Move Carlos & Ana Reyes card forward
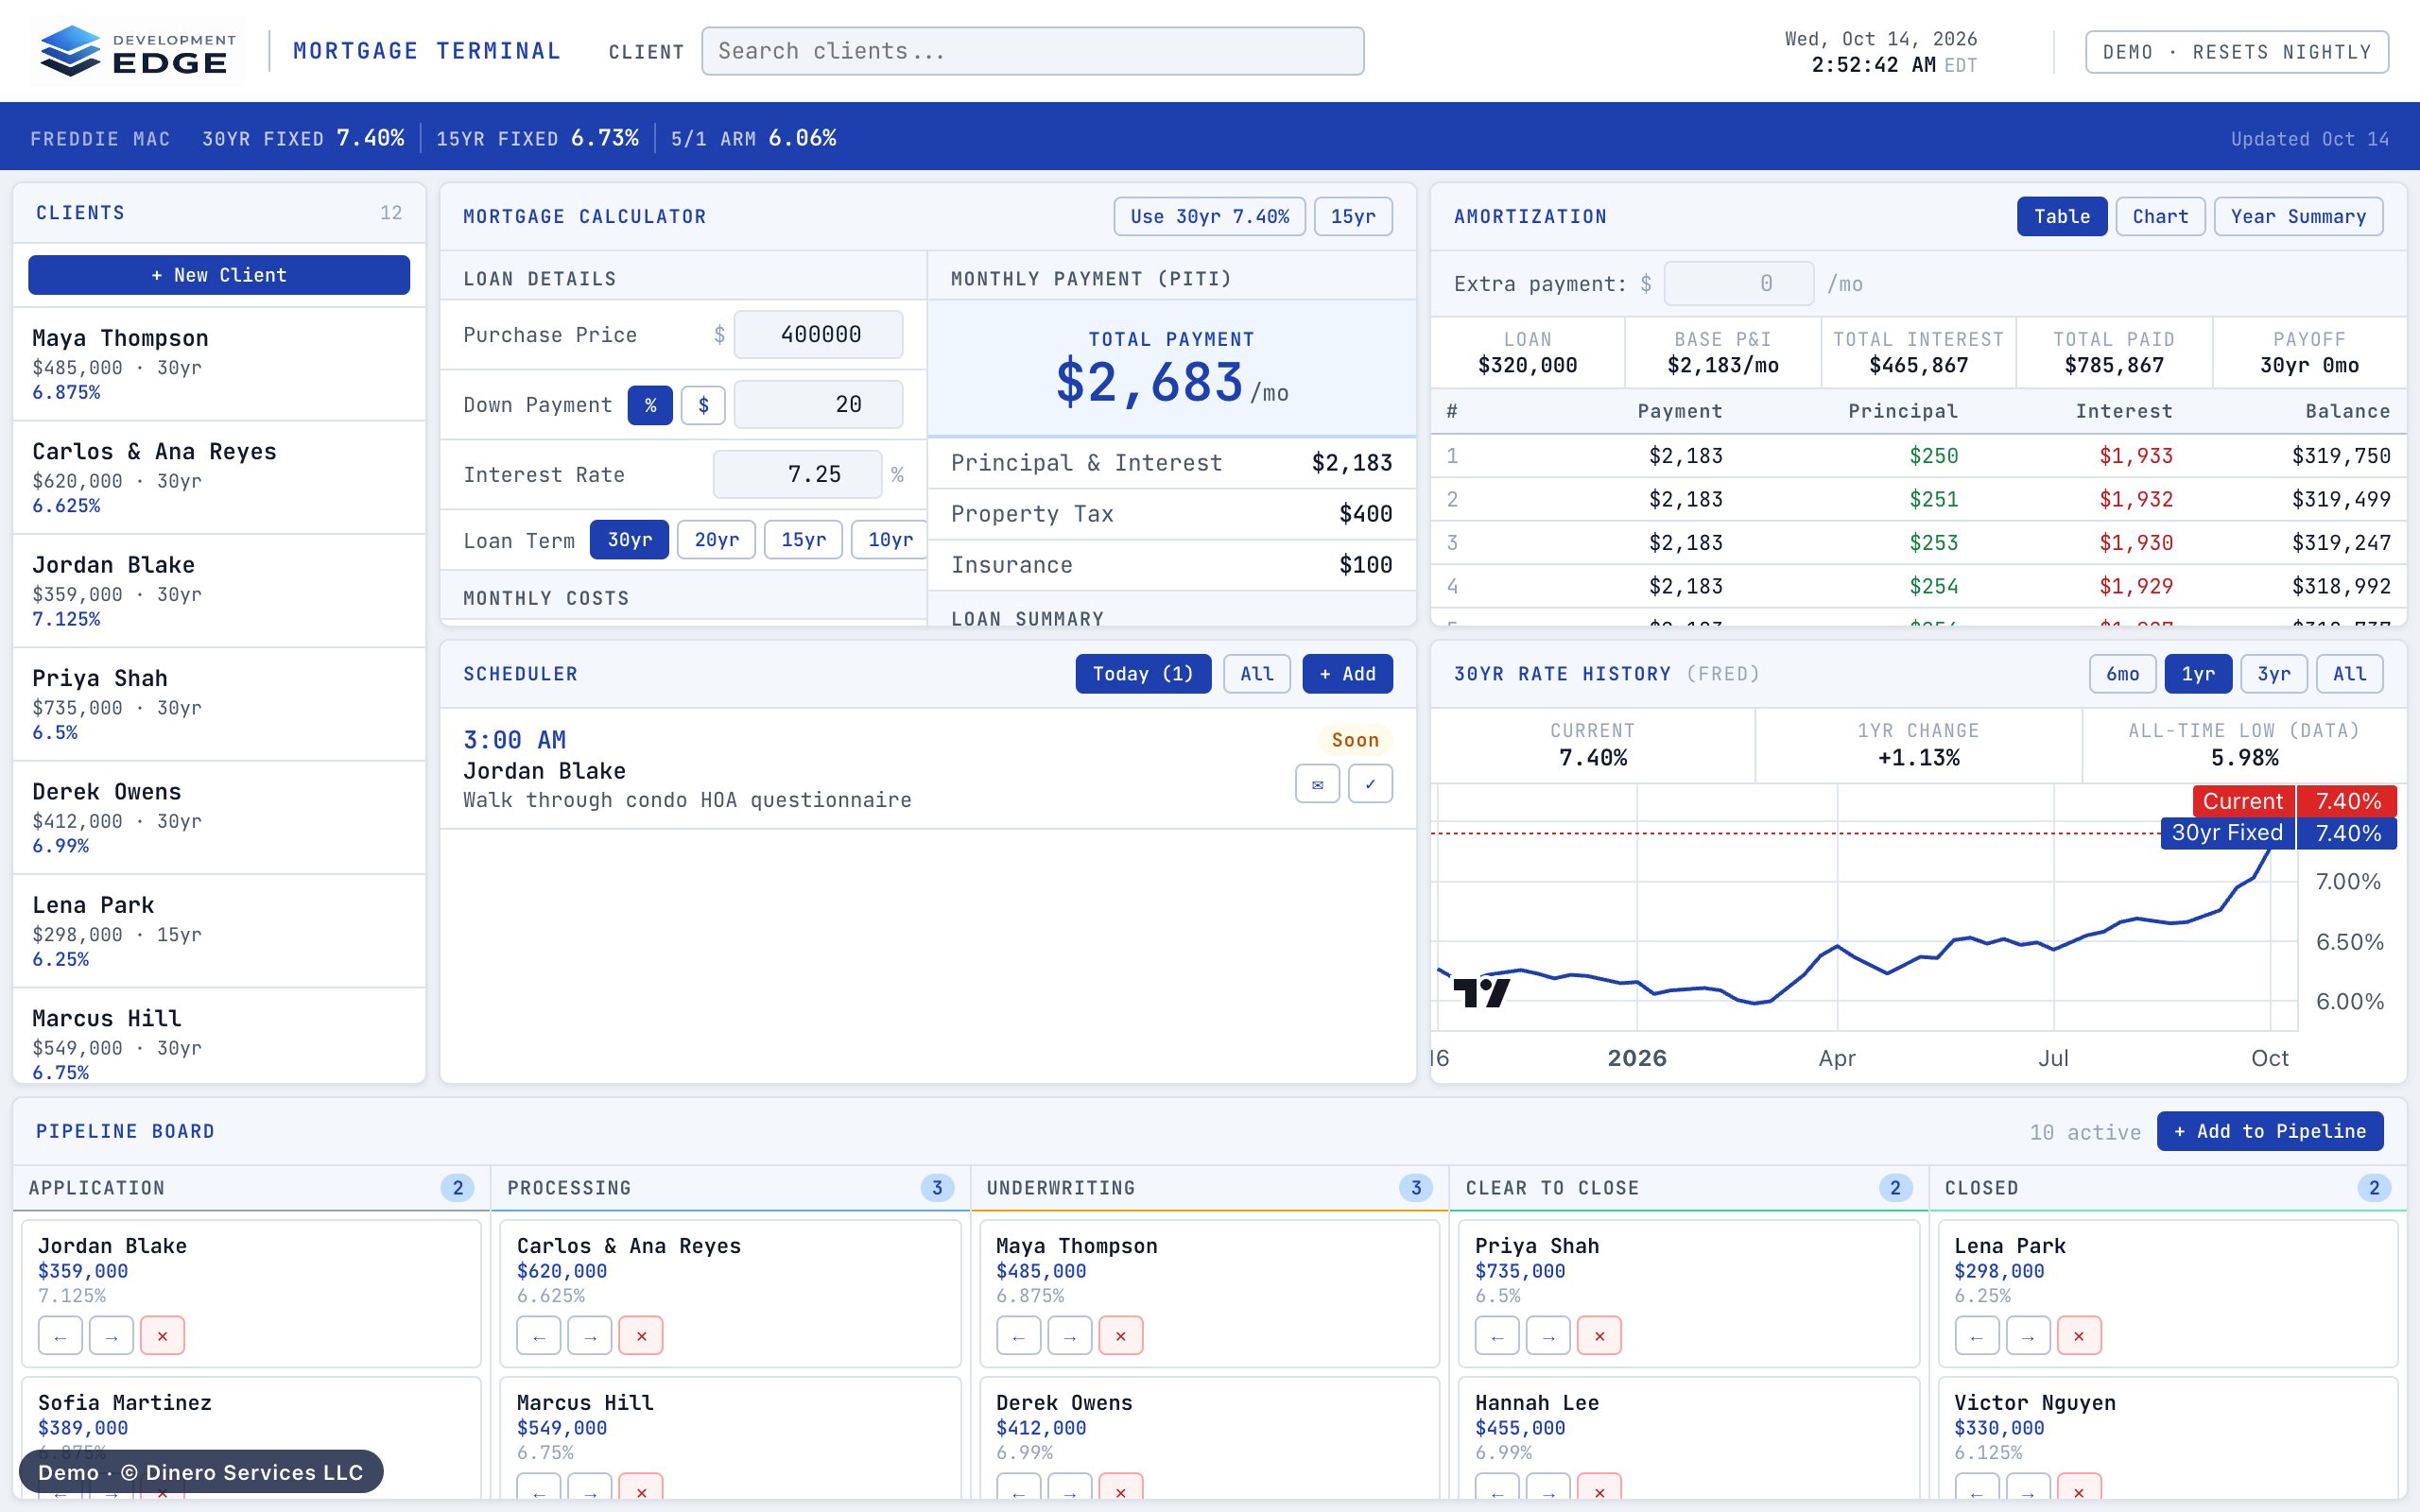This screenshot has width=2420, height=1512. (x=590, y=1336)
